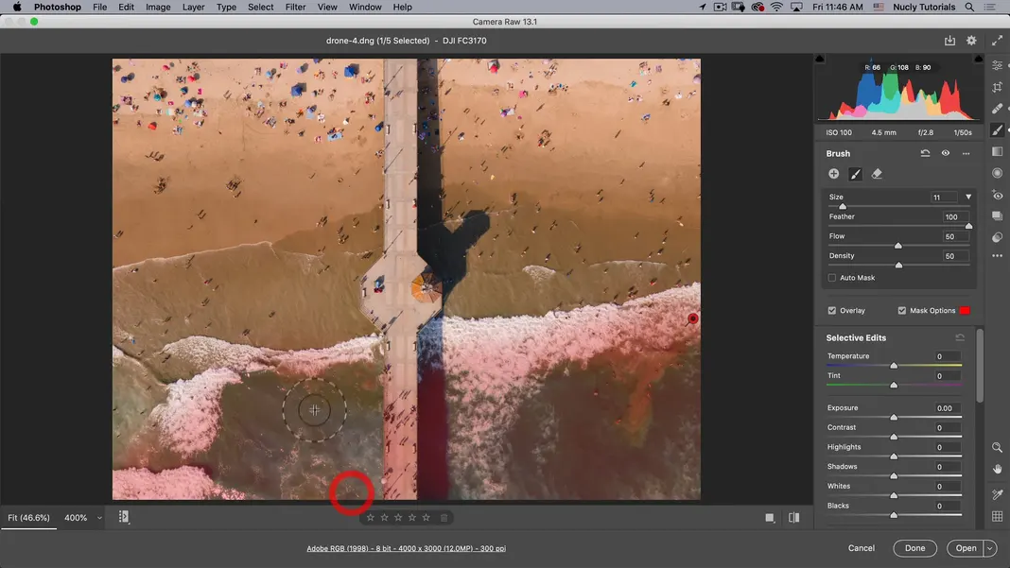Uncheck the Mask Options checkbox

(902, 310)
